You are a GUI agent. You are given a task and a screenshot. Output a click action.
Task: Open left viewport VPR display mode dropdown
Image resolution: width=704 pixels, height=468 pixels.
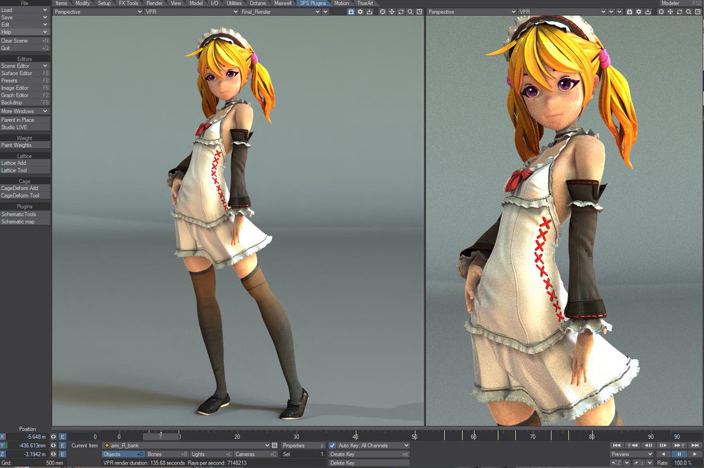click(192, 11)
